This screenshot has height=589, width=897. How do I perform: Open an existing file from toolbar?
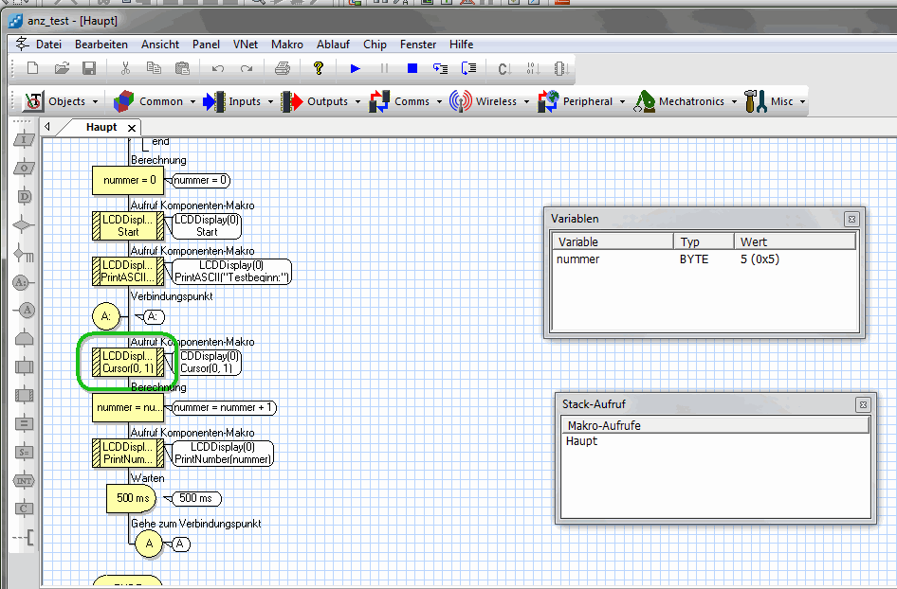click(62, 68)
